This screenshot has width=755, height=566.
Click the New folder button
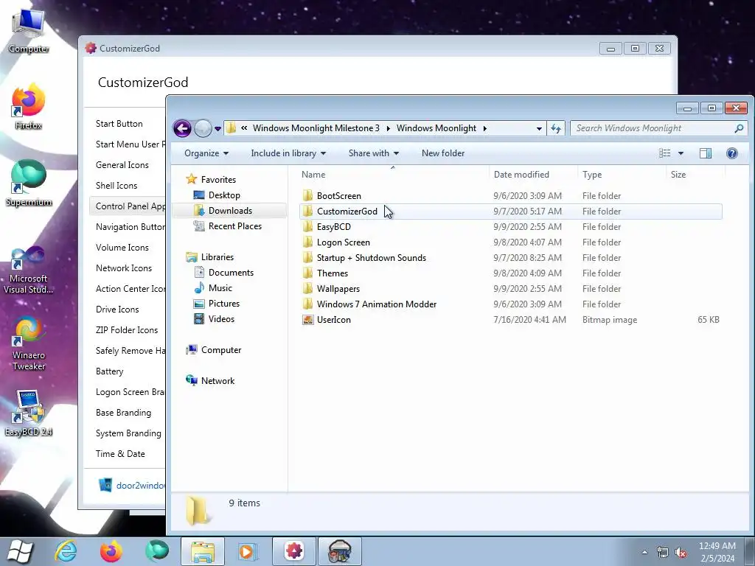tap(443, 153)
